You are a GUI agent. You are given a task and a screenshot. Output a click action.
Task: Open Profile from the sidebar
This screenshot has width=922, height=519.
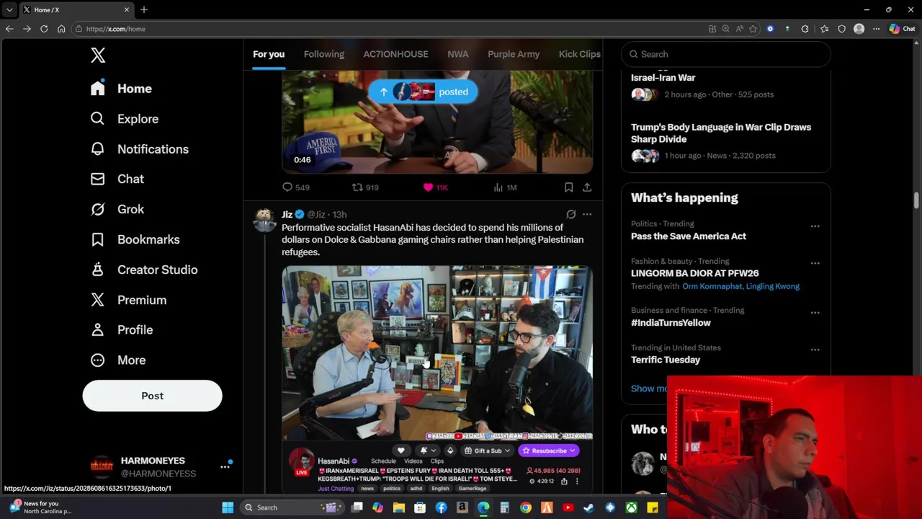coord(122,329)
